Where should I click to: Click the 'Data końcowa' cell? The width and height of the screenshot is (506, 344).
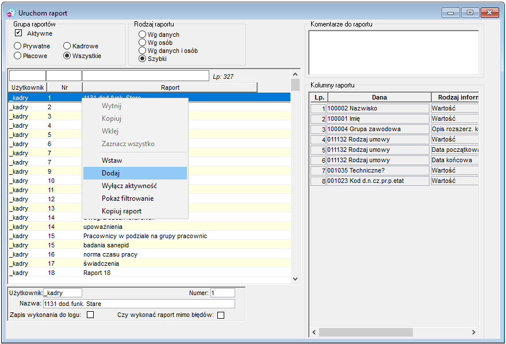tap(455, 160)
